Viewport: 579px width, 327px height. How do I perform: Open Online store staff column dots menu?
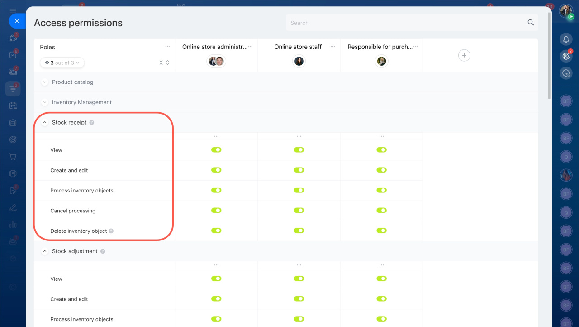tap(333, 47)
